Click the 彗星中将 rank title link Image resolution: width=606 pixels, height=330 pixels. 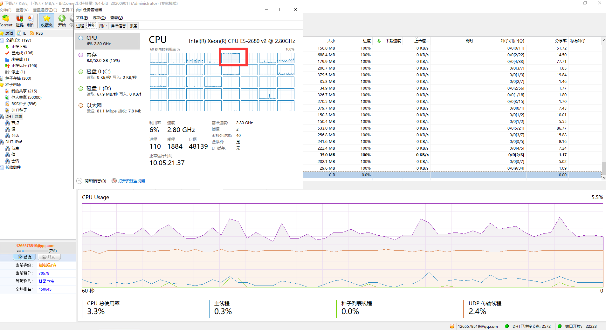coord(46,281)
